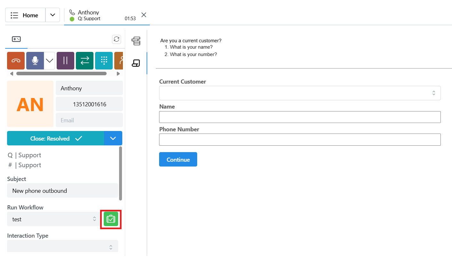Open the Home menu button

click(25, 15)
